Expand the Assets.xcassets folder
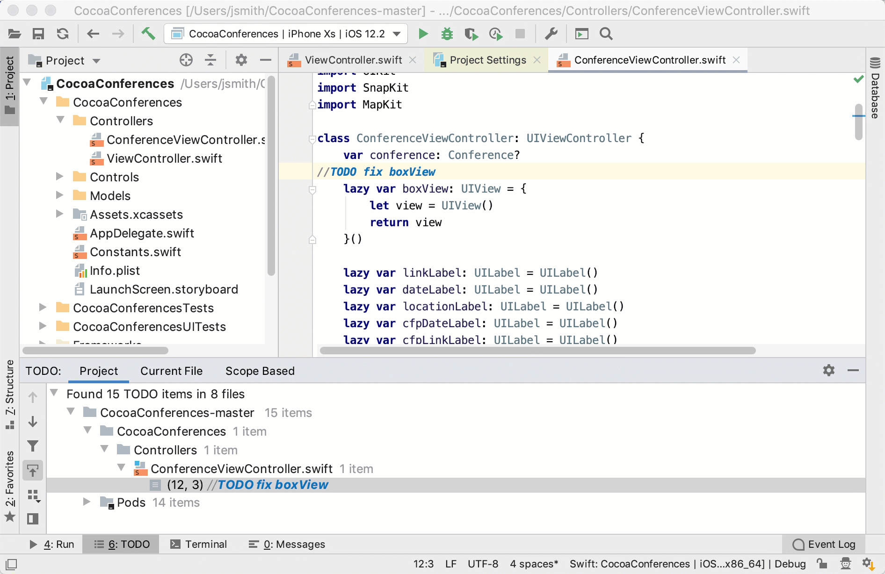 tap(59, 214)
